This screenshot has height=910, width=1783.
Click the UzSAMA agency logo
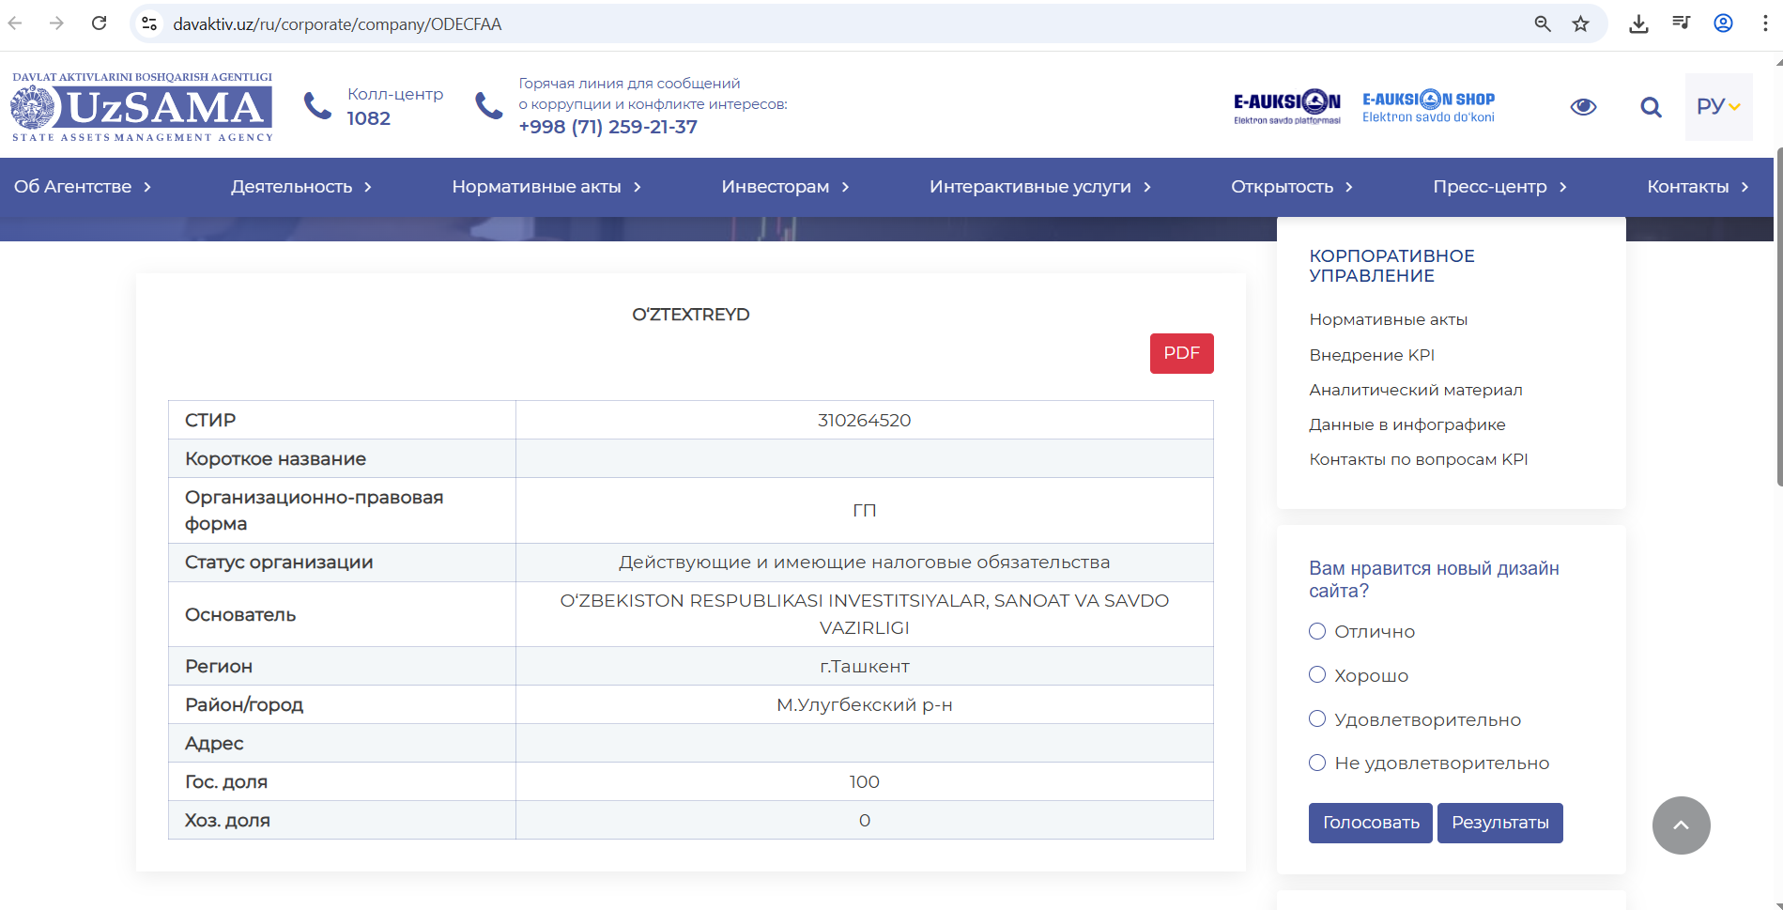click(142, 107)
